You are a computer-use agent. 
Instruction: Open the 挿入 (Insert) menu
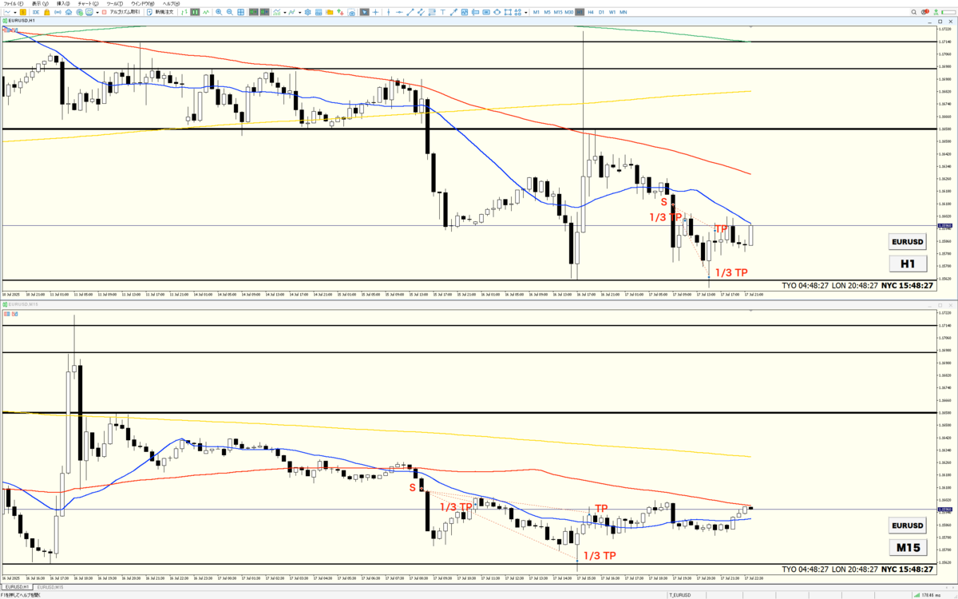point(63,4)
